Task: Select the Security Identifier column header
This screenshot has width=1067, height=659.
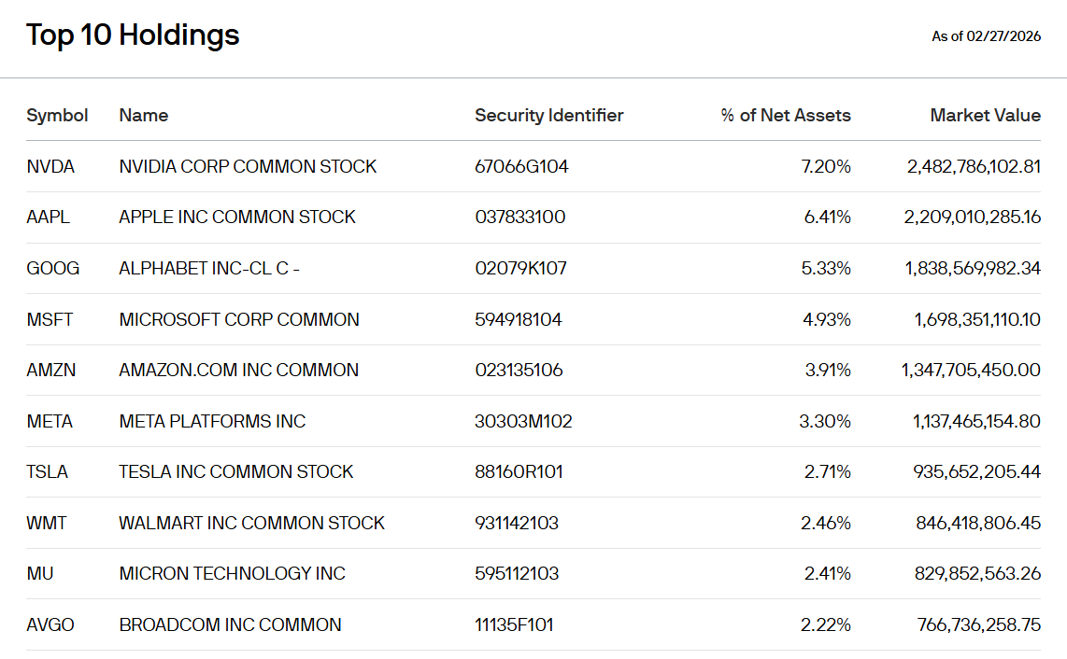Action: [549, 116]
